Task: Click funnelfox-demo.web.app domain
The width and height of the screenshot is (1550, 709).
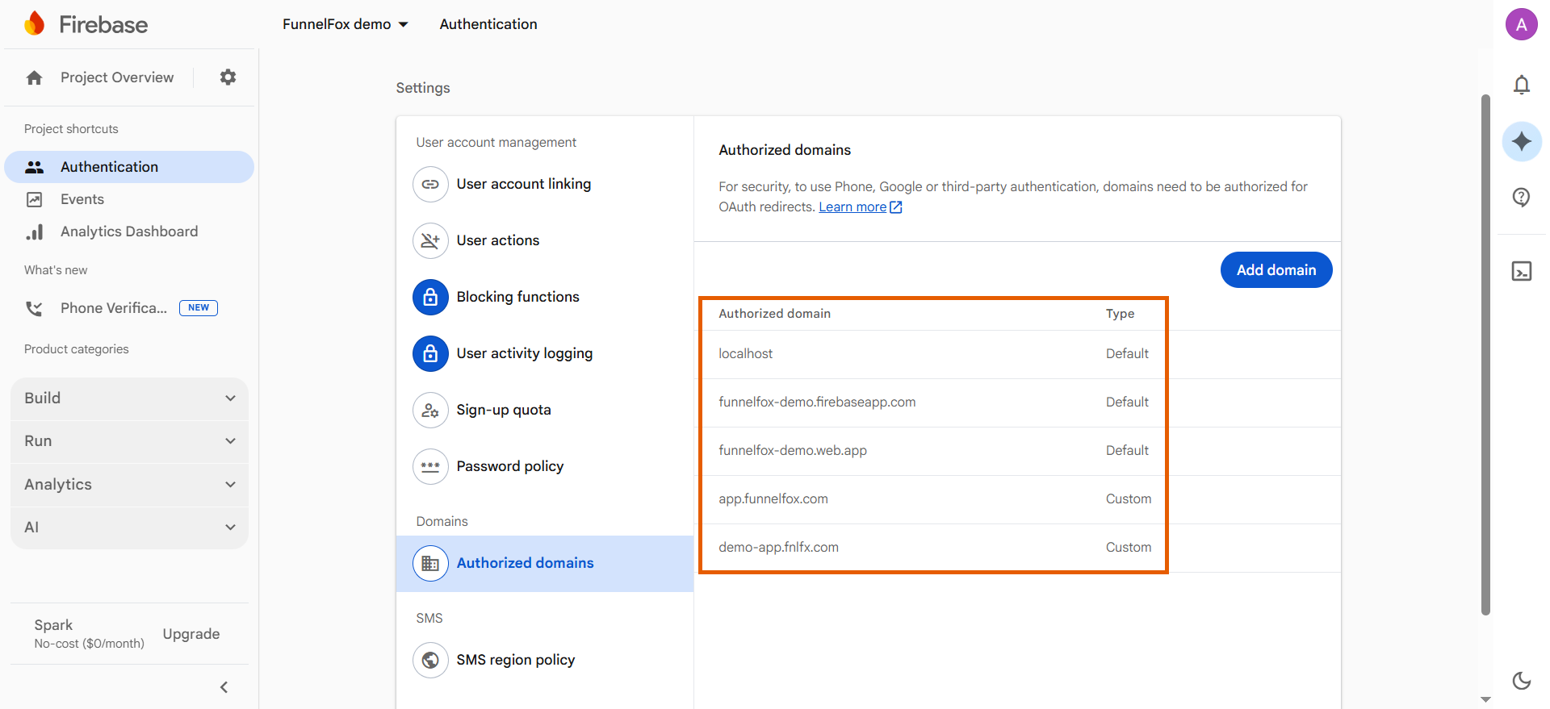Action: click(x=793, y=451)
